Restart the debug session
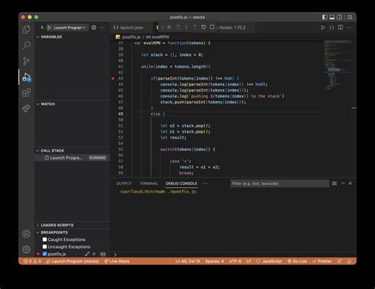 (x=203, y=27)
